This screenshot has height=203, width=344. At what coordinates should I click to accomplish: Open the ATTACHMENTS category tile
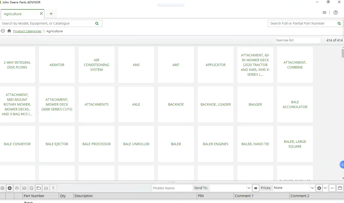(x=97, y=104)
